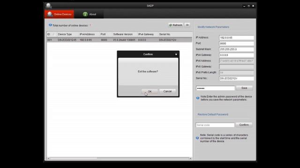Switch to the About tab
The width and height of the screenshot is (300, 168).
click(x=90, y=14)
